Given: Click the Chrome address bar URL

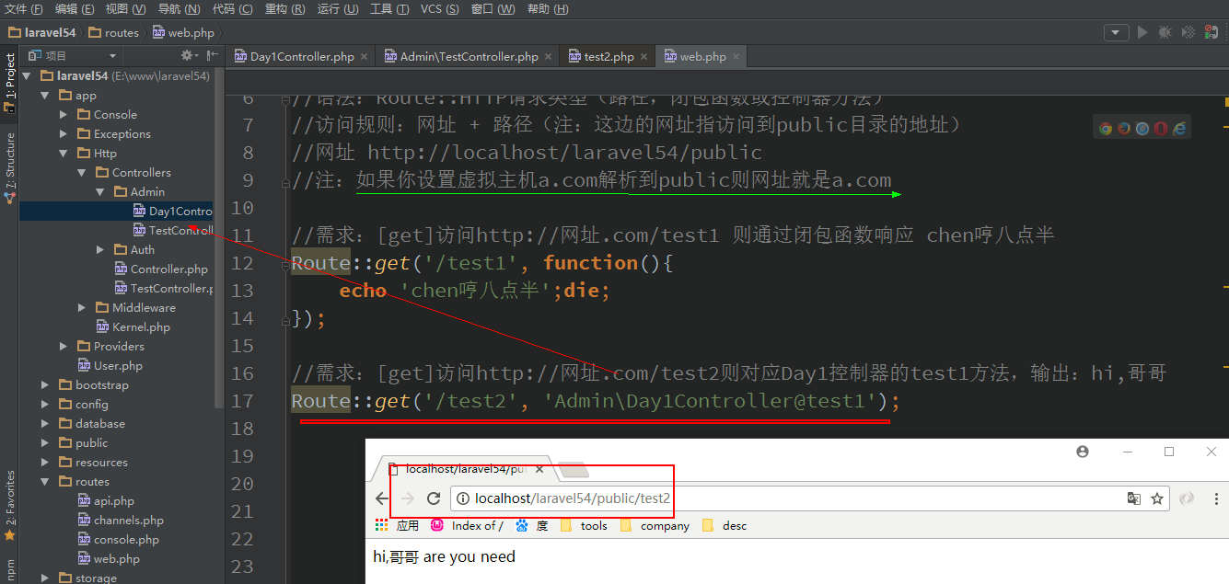Looking at the screenshot, I should pyautogui.click(x=573, y=498).
